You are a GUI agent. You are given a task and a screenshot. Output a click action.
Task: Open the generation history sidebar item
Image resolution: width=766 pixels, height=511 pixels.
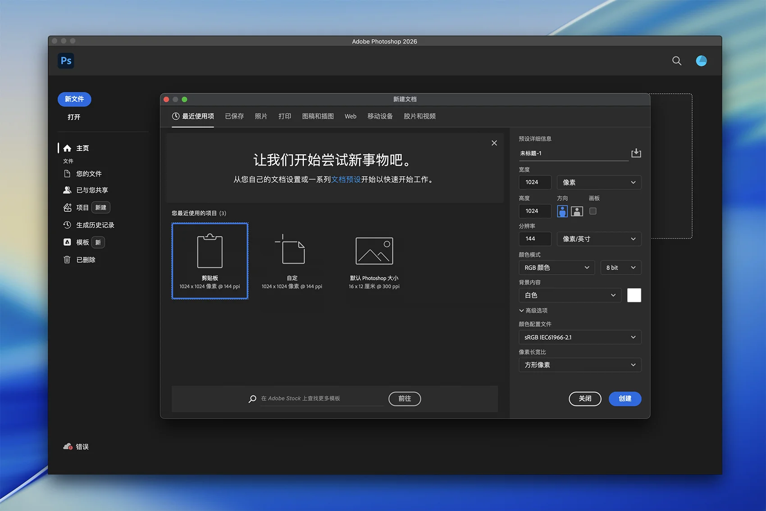point(95,225)
